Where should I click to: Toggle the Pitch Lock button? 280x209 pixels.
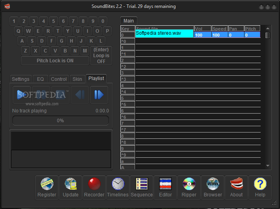click(x=55, y=61)
